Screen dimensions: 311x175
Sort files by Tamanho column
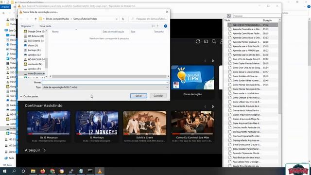[159, 32]
